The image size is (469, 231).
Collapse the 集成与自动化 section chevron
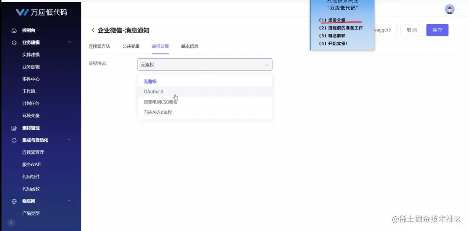tap(69, 140)
